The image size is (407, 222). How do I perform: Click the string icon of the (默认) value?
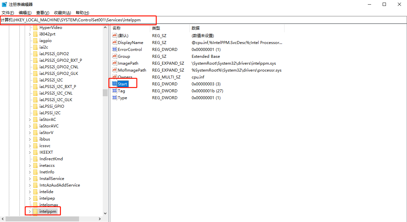(115, 35)
